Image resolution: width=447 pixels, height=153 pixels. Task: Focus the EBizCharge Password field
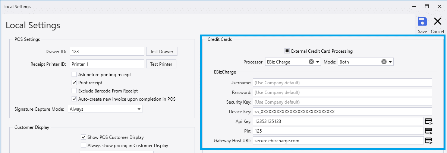coord(342,92)
